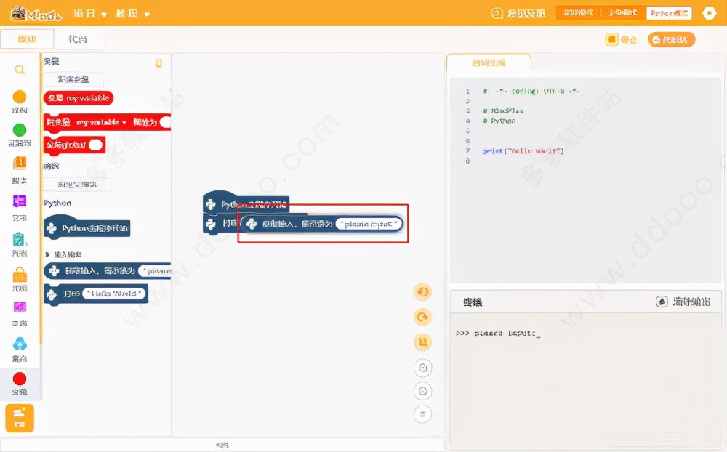Click the empty value slot of the declare global block
727x452 pixels.
pyautogui.click(x=95, y=145)
